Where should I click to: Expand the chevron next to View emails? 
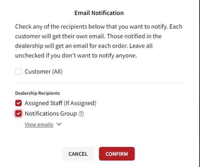[59, 124]
